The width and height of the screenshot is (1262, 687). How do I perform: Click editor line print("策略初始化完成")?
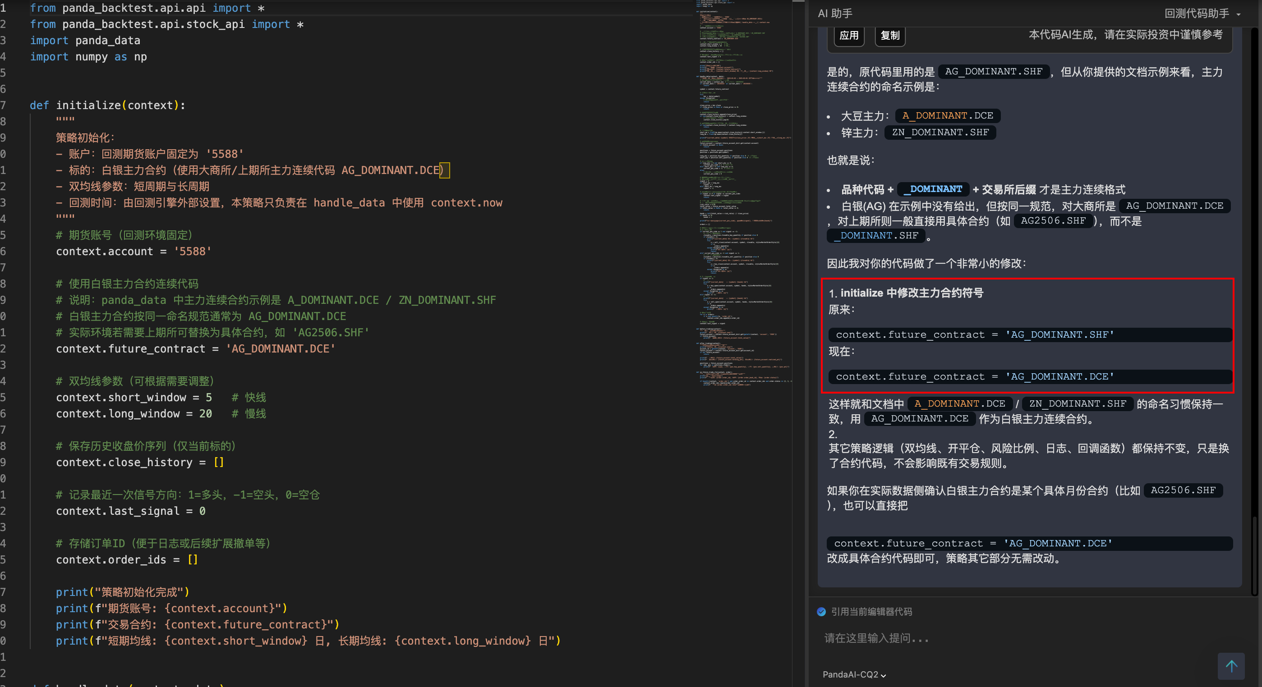(123, 592)
